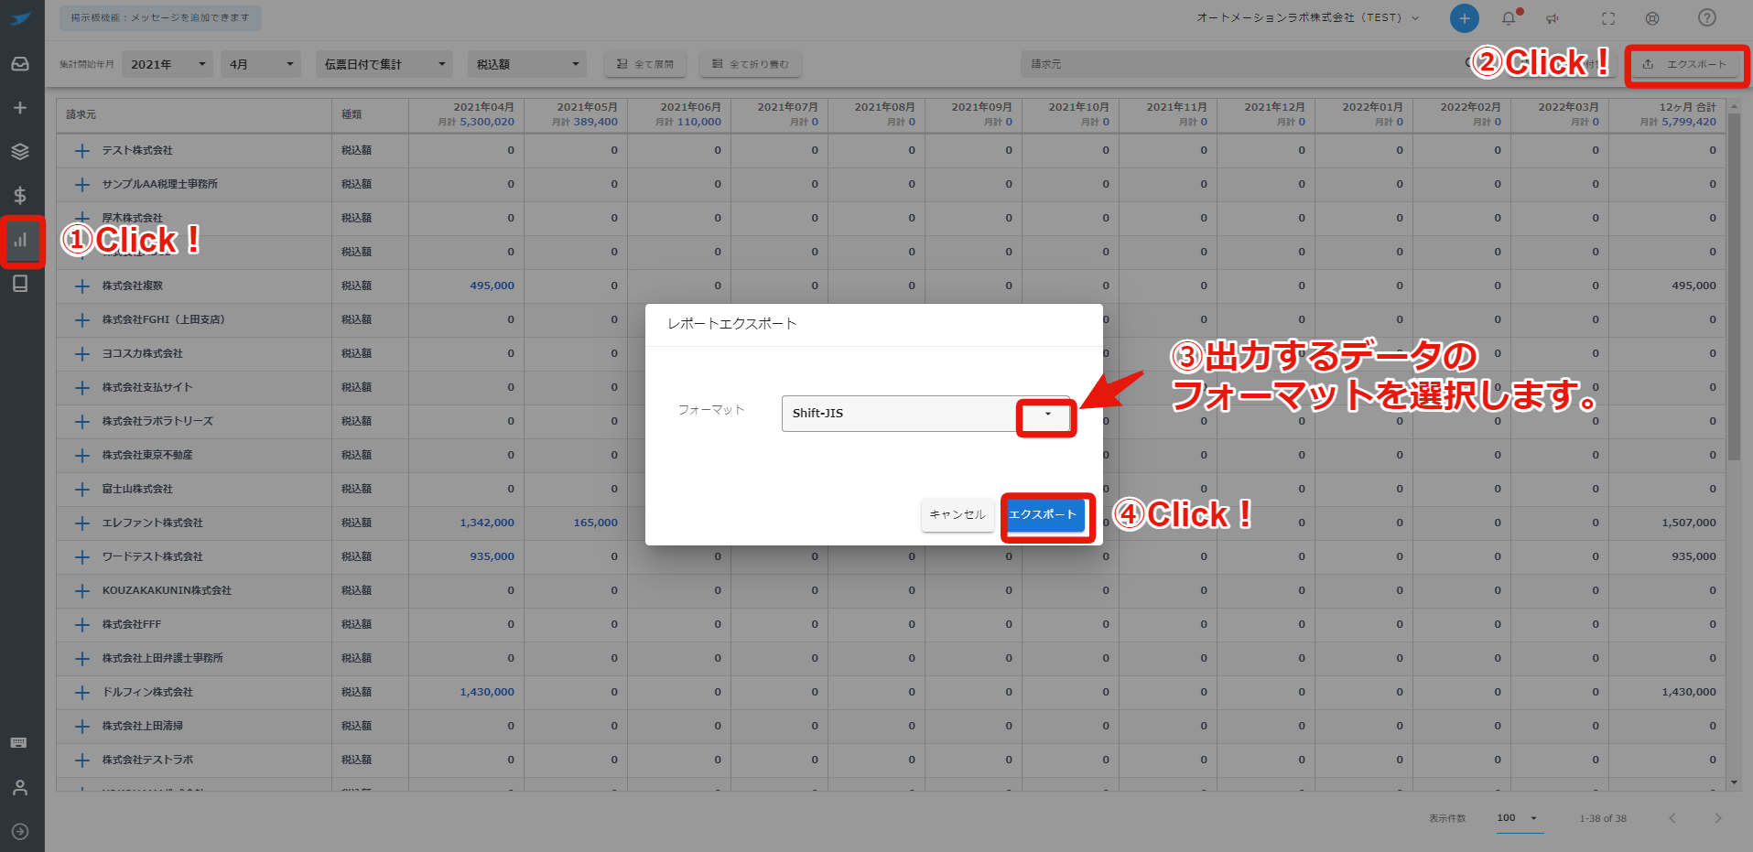Click the toolbar エクスポート button
This screenshot has width=1753, height=852.
pos(1685,64)
